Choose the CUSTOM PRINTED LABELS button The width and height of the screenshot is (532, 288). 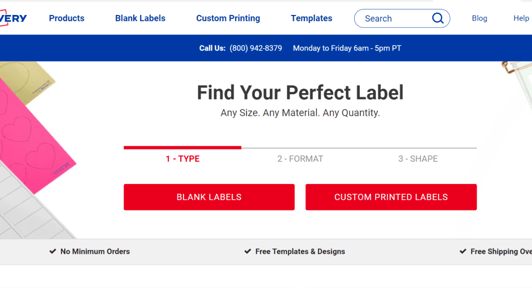pyautogui.click(x=391, y=197)
